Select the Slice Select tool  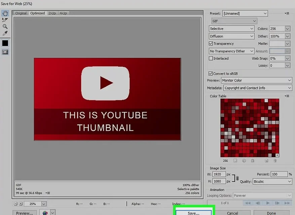pos(5,20)
